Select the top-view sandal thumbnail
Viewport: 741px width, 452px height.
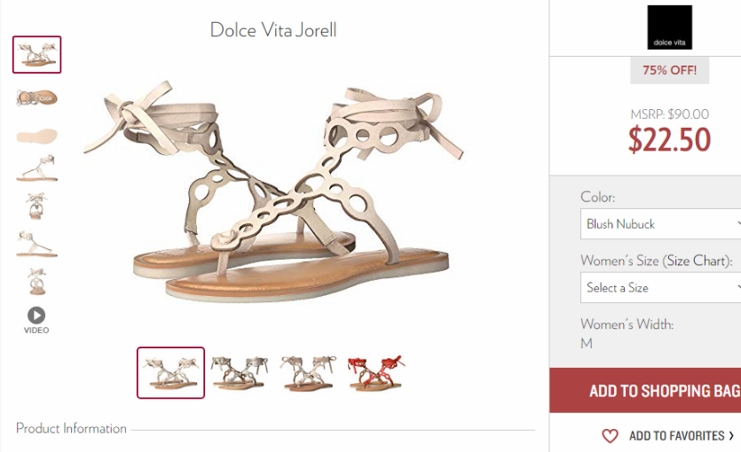[37, 97]
